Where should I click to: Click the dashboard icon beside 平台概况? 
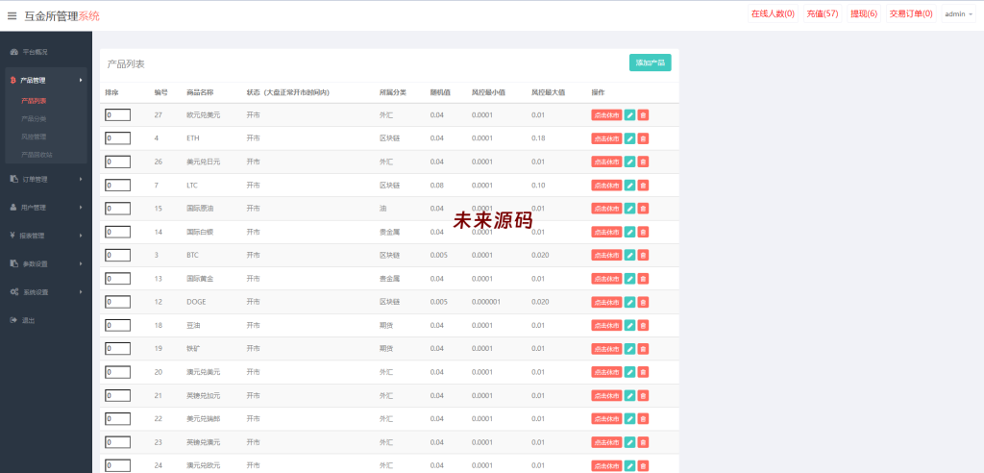[13, 52]
